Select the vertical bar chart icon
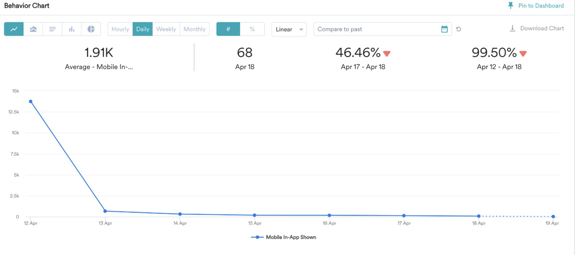Screen dimensions: 575x254 (x=72, y=29)
